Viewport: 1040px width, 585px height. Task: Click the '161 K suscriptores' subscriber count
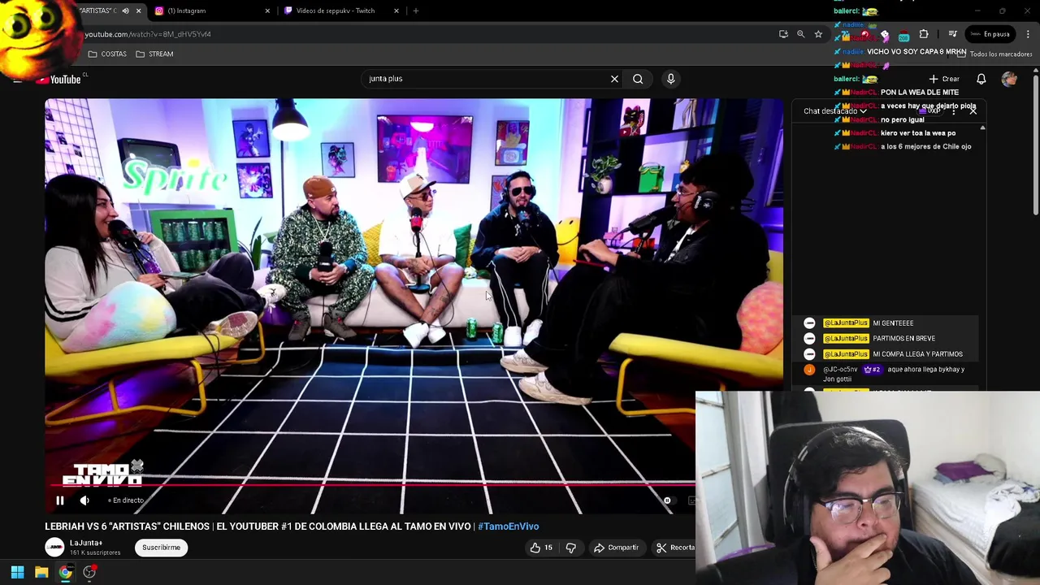pyautogui.click(x=95, y=553)
